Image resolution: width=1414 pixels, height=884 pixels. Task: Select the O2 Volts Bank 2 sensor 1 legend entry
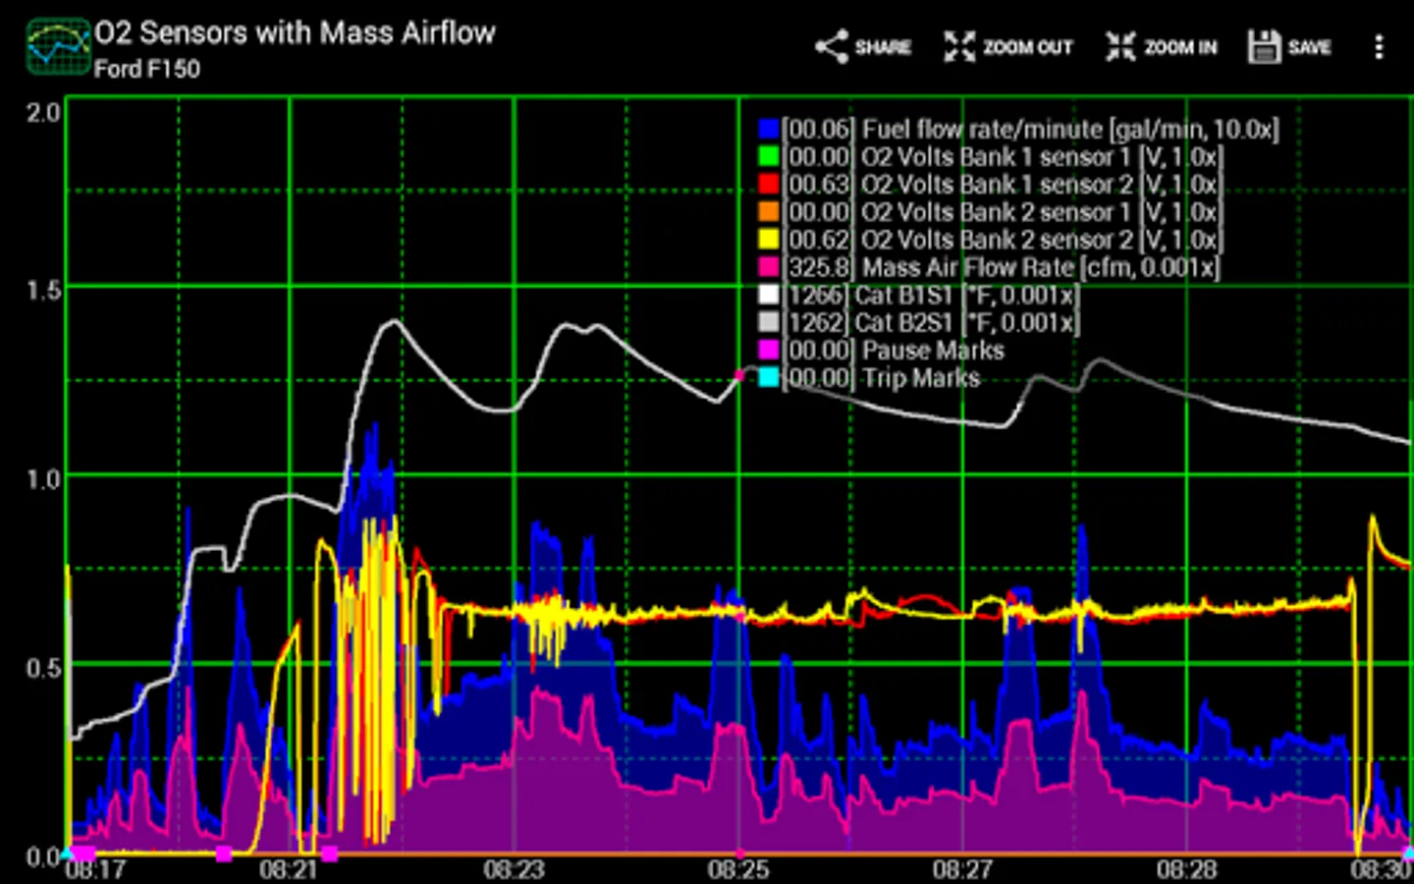[991, 212]
